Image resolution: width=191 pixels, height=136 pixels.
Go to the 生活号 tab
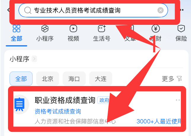click(102, 33)
